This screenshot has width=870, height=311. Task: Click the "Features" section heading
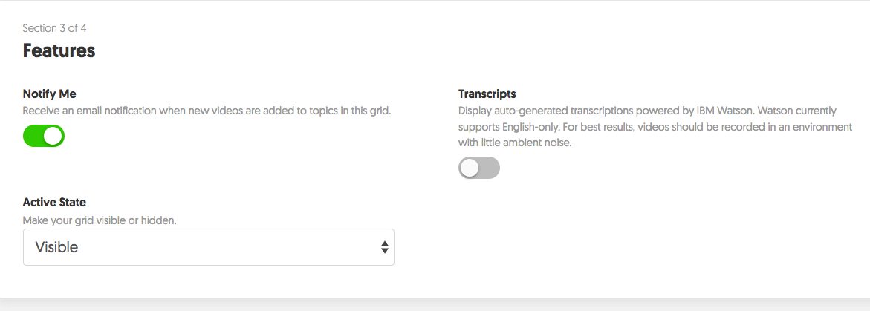[x=59, y=50]
